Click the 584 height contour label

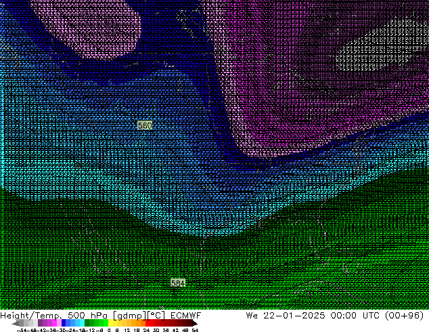(x=178, y=283)
